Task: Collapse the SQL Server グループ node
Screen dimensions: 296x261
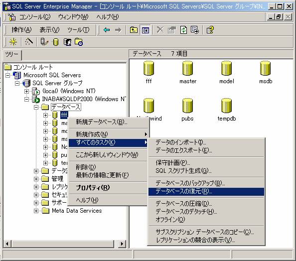Action: pyautogui.click(x=17, y=83)
